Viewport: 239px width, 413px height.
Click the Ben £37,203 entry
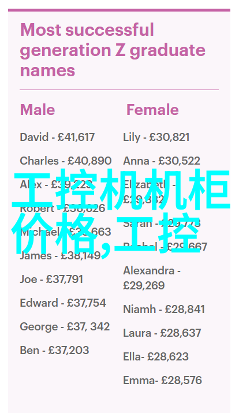[54, 350]
